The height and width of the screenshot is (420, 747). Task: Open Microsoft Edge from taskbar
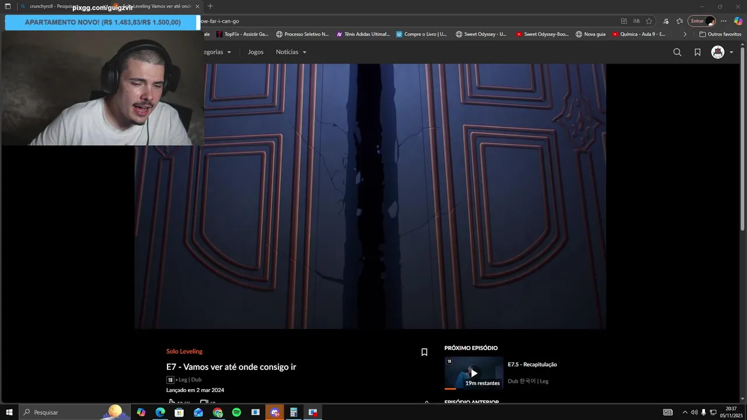[160, 412]
